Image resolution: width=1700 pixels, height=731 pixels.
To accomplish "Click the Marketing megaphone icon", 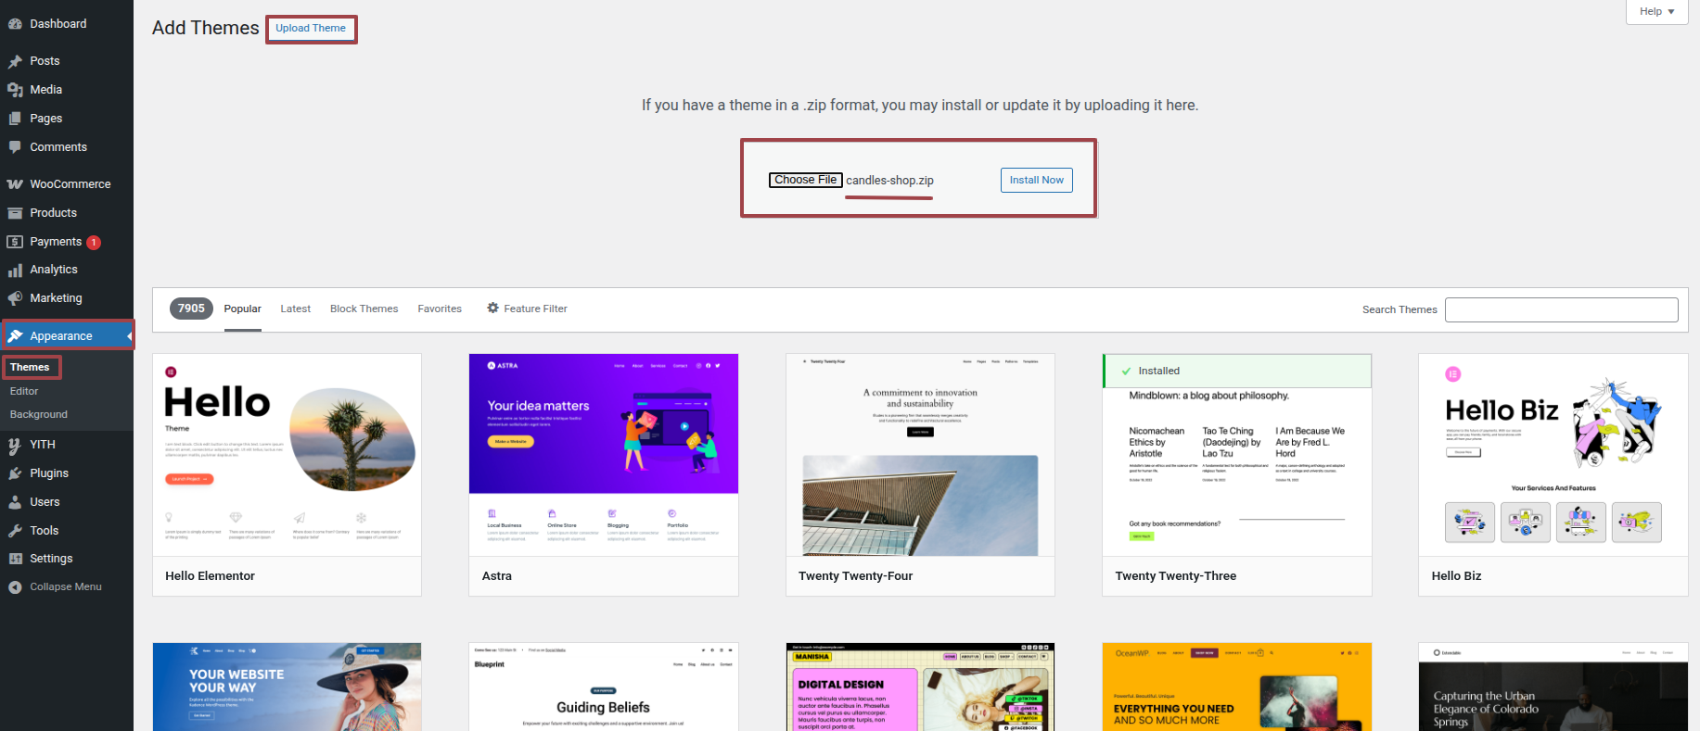I will tap(15, 298).
